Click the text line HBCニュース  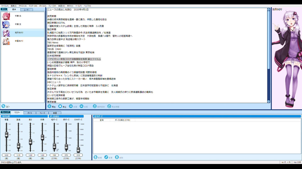pos(54,82)
